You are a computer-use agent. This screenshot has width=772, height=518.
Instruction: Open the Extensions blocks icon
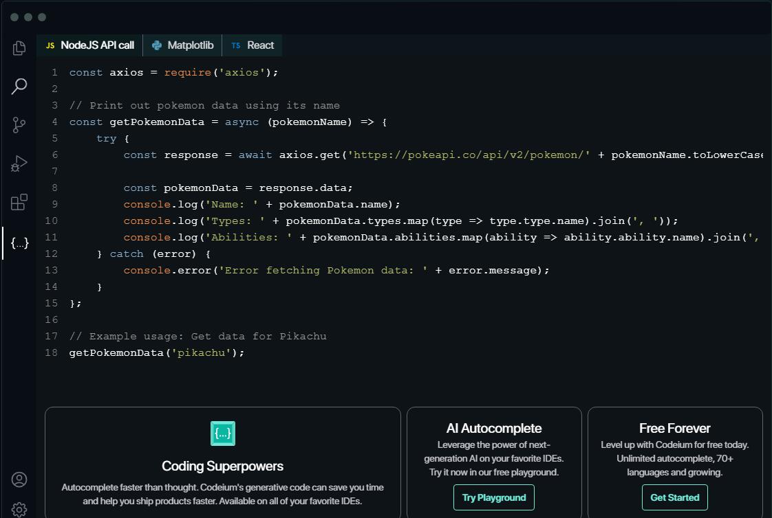[x=19, y=202]
